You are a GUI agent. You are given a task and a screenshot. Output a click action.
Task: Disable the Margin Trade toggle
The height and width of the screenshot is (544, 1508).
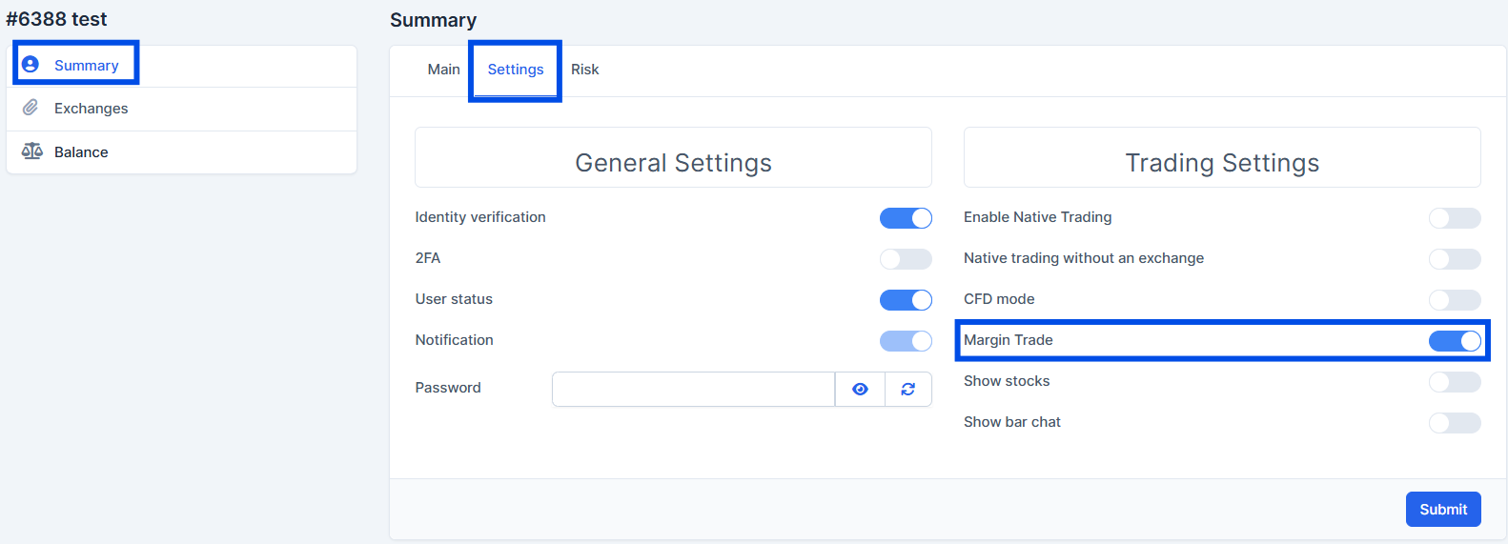click(1455, 341)
